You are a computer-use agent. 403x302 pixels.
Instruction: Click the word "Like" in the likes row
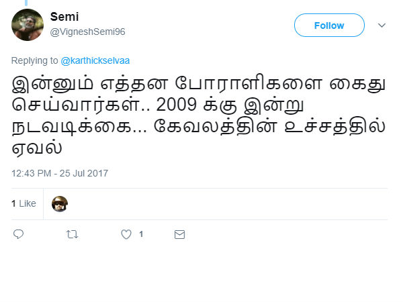(x=28, y=203)
